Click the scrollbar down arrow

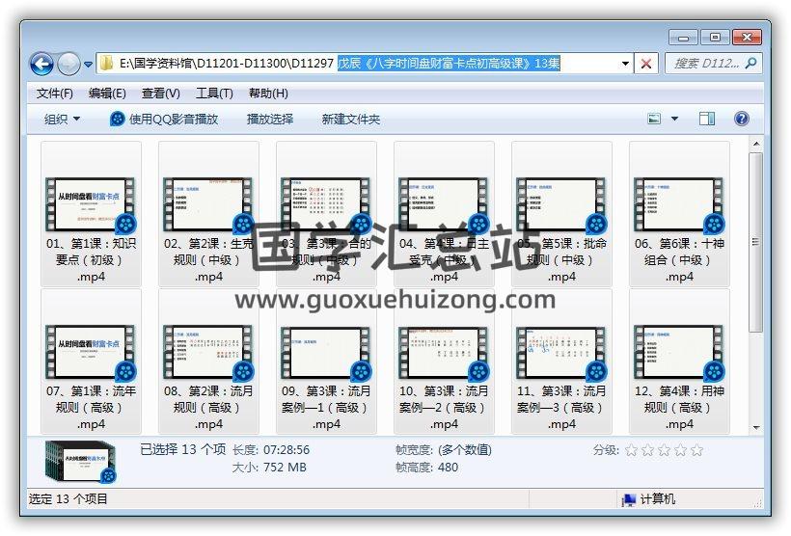click(755, 428)
